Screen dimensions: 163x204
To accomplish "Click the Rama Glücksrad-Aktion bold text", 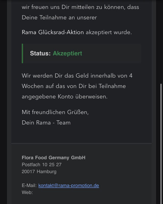I will point(53,32).
